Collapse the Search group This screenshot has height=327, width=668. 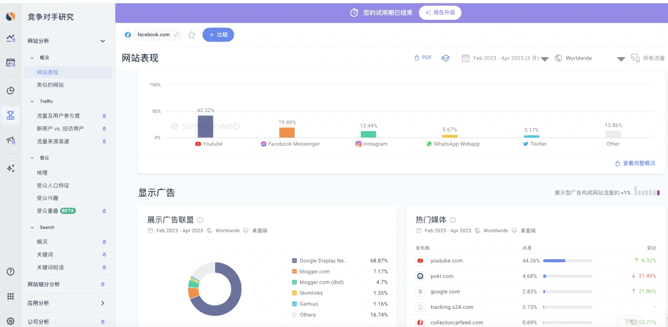(32, 228)
